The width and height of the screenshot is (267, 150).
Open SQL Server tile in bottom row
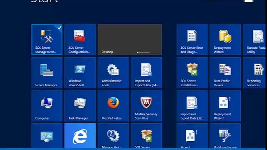[x=146, y=136]
